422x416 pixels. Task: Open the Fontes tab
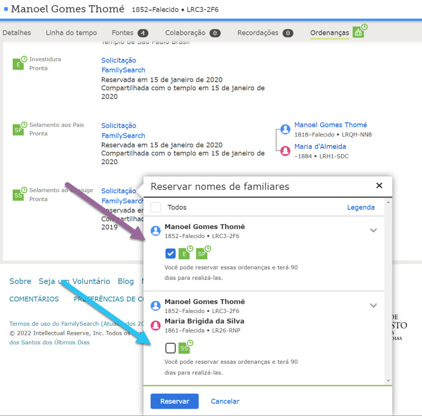(122, 33)
